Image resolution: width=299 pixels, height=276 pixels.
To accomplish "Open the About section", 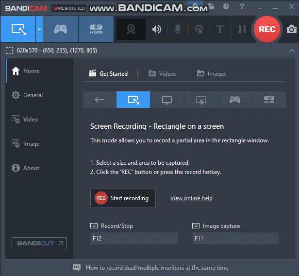I will click(x=39, y=168).
